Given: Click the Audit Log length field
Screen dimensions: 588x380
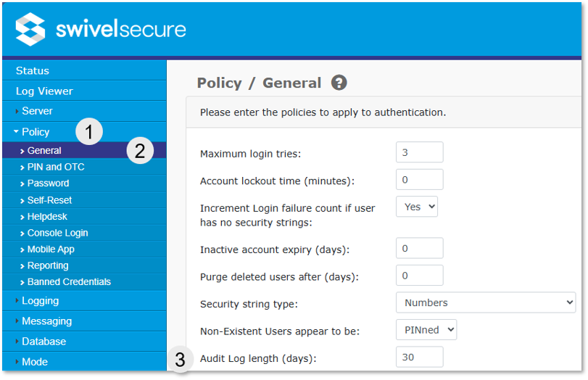Looking at the screenshot, I should click(419, 358).
